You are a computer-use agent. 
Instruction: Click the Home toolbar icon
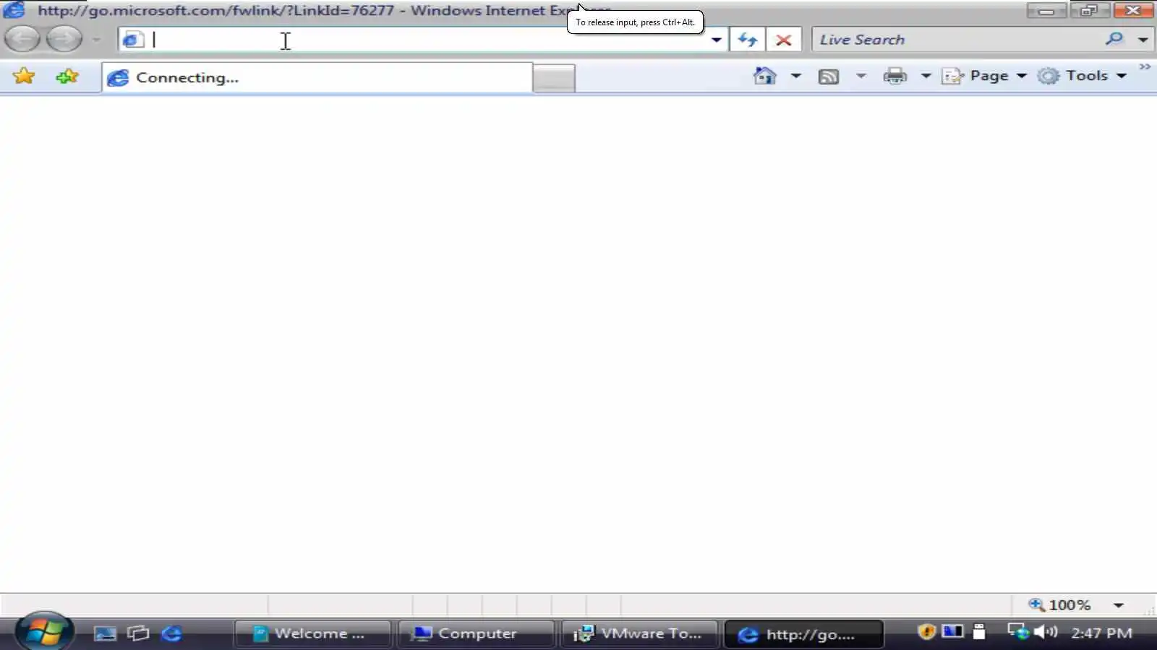(x=764, y=76)
